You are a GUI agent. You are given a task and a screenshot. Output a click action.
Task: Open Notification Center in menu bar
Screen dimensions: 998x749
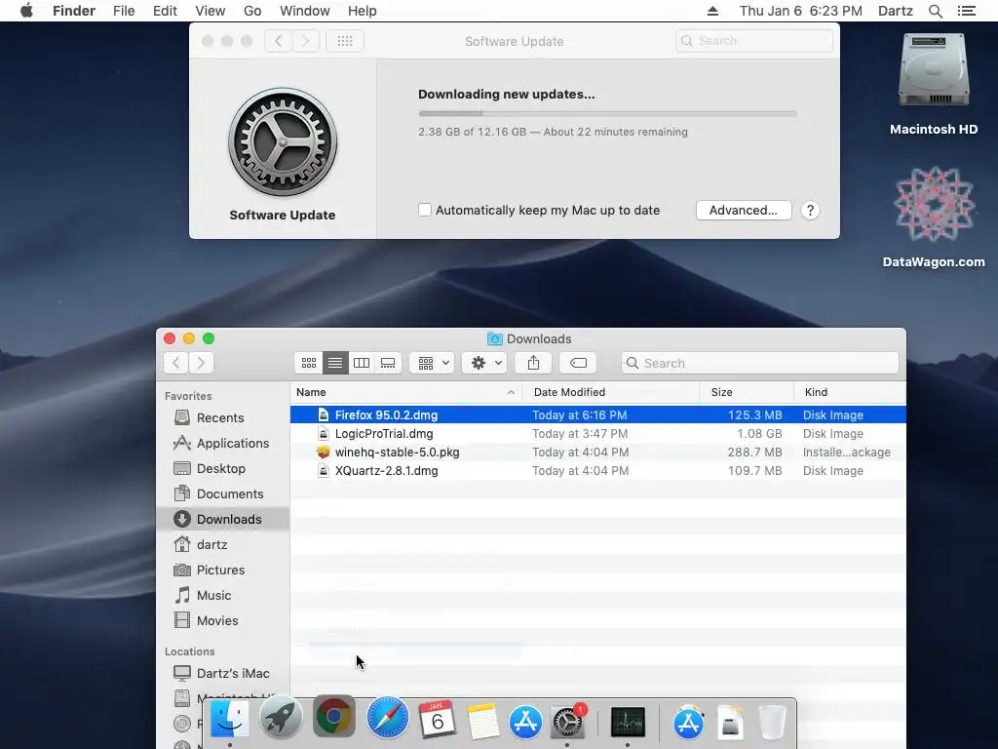click(x=966, y=11)
